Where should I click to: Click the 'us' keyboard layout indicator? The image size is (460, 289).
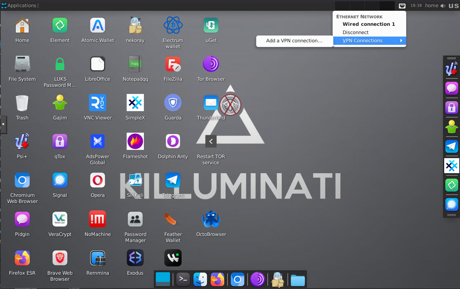(453, 5)
